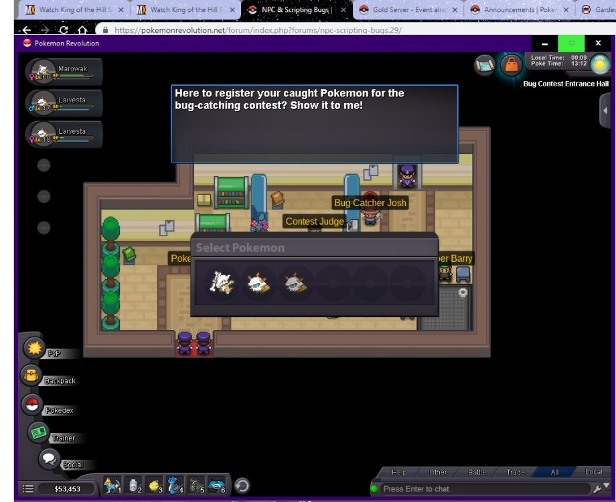Switch to the Trade chat tab
This screenshot has width=616, height=502.
pos(516,473)
